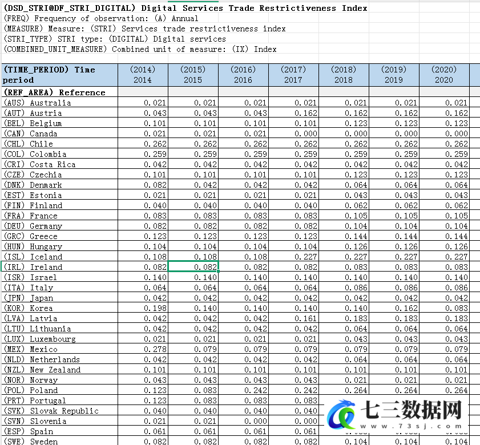The height and width of the screenshot is (445, 480).
Task: Select the (DEU) Germany row label
Action: point(60,225)
